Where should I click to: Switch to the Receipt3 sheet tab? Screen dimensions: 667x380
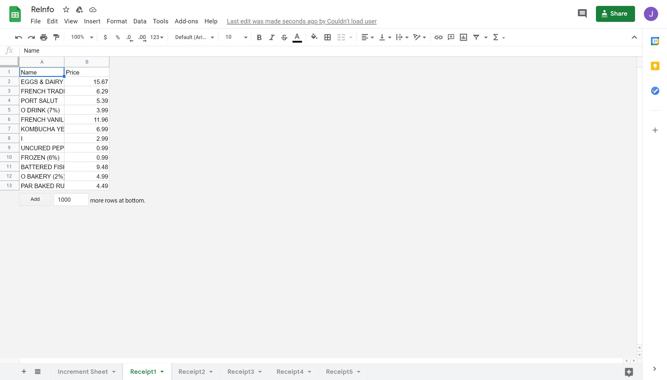coord(240,372)
